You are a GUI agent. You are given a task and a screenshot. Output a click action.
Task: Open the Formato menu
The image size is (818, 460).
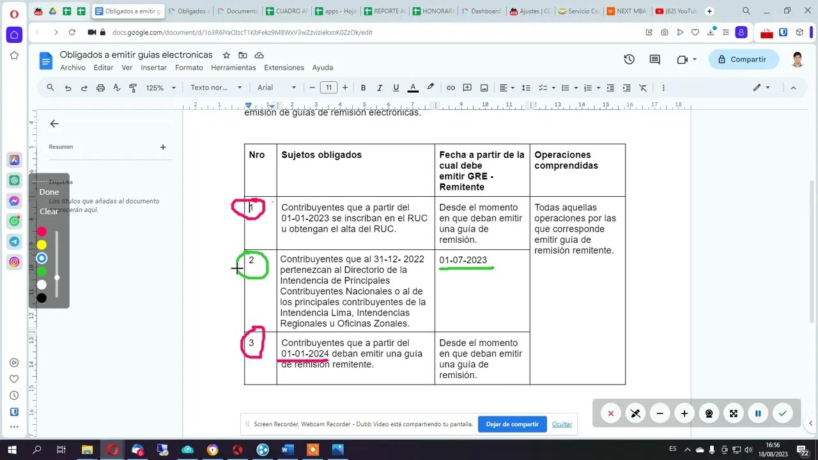click(x=189, y=68)
